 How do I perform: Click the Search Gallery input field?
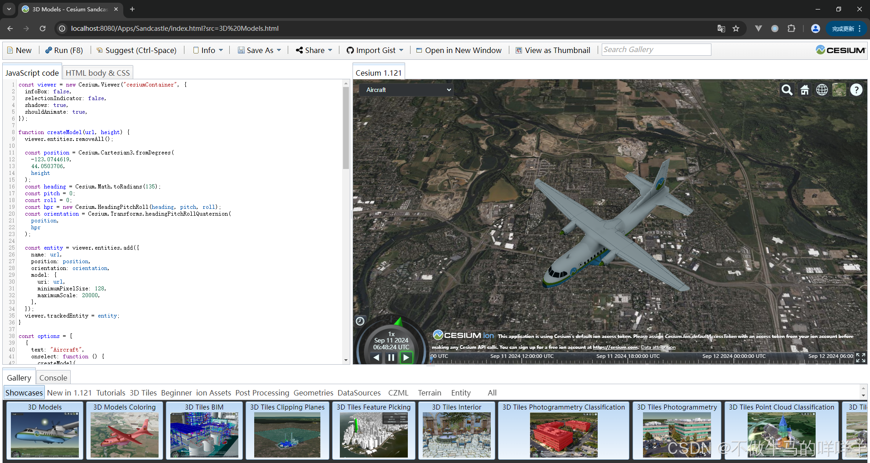click(x=657, y=49)
